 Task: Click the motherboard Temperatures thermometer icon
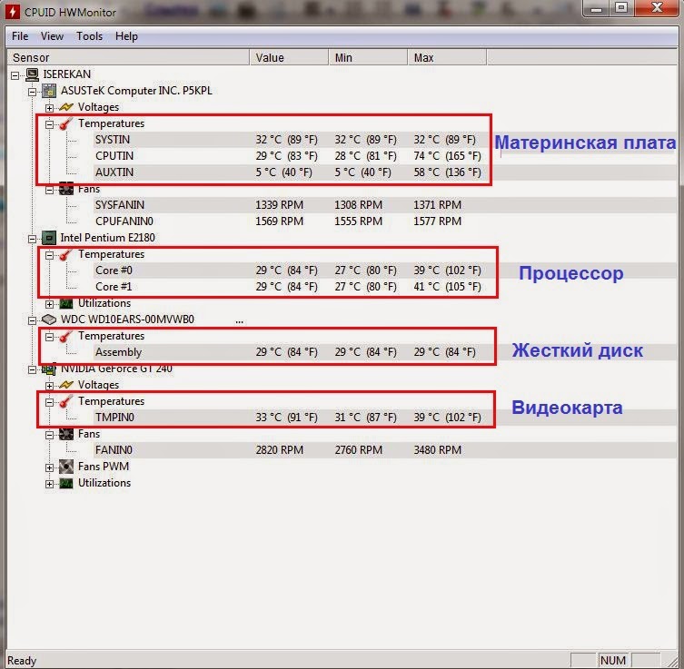pyautogui.click(x=66, y=123)
